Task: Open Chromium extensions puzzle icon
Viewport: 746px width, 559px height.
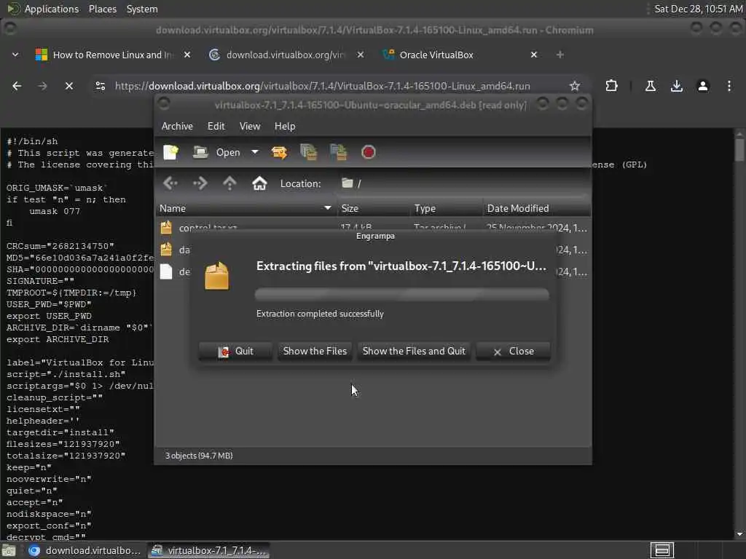Action: [x=611, y=86]
